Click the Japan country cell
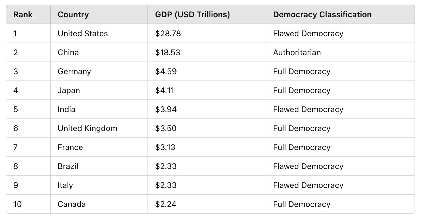Screen dimensions: 422x219 pyautogui.click(x=69, y=91)
